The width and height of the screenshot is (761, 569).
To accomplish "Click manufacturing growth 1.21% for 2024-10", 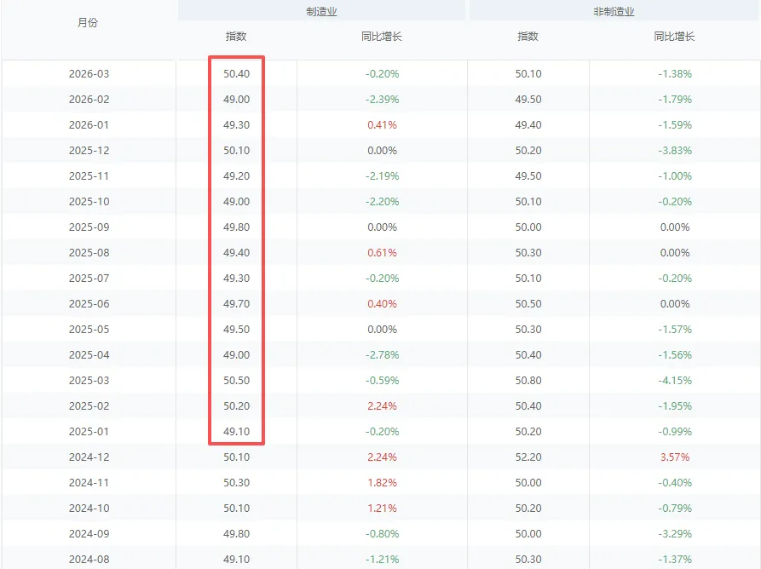I will click(x=382, y=509).
